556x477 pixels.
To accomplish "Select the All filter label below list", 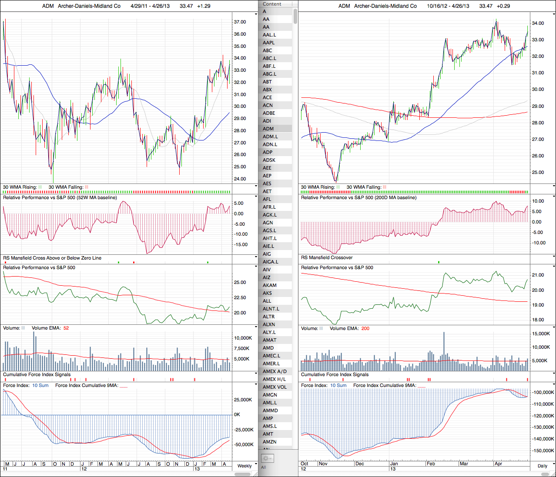I will (x=263, y=467).
